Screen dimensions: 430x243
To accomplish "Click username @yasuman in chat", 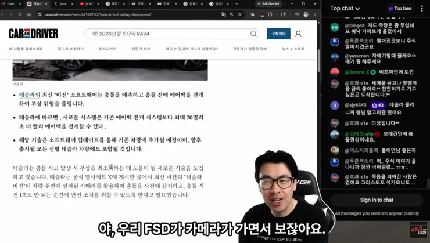I will [x=357, y=56].
